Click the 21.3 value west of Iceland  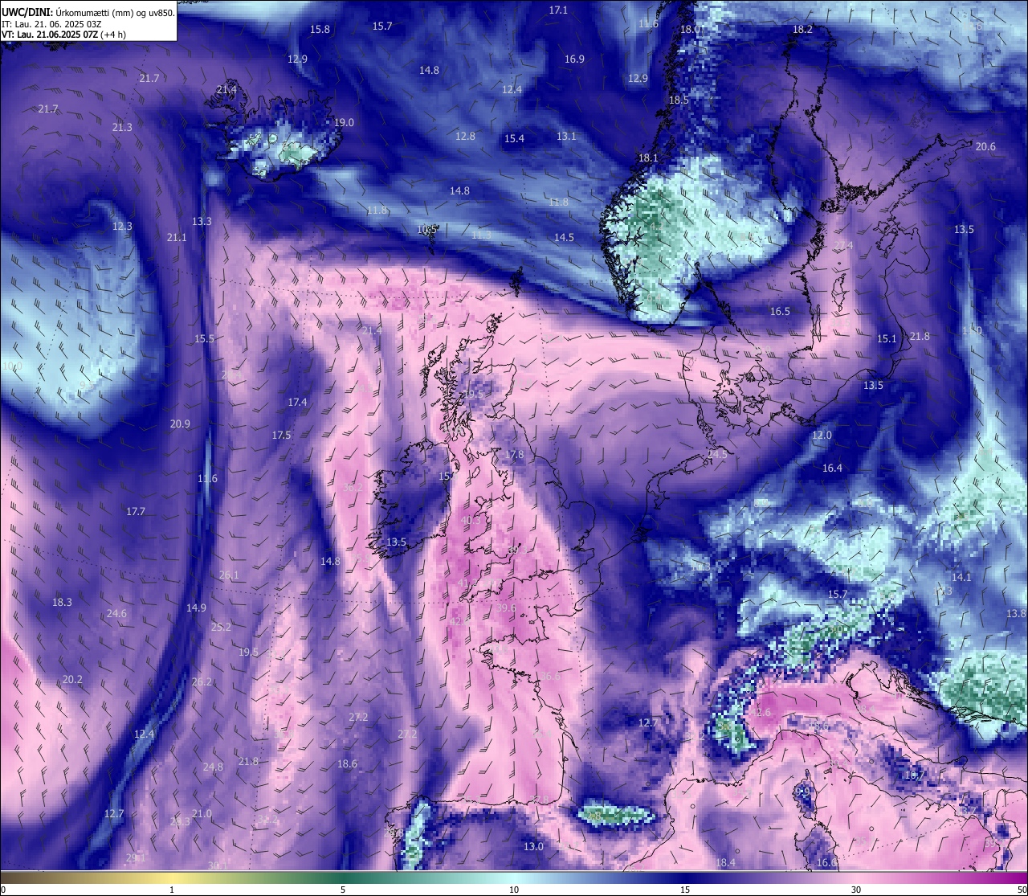(122, 128)
